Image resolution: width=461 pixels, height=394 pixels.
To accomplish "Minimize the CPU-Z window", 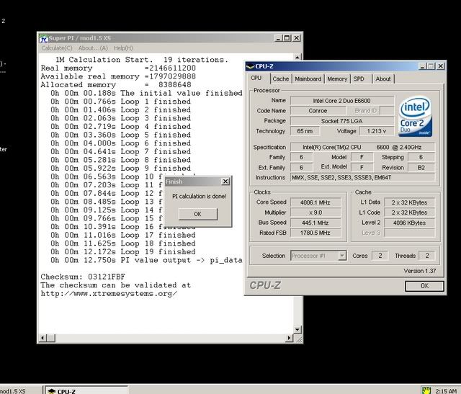I will (x=421, y=66).
